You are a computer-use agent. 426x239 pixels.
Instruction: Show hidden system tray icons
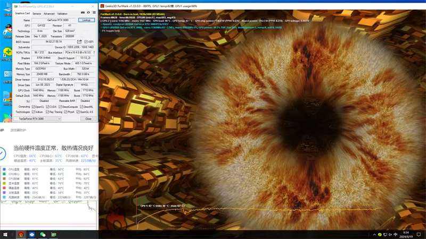coord(374,235)
